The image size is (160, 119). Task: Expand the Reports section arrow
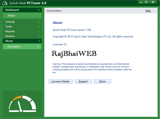pyautogui.click(x=39, y=31)
